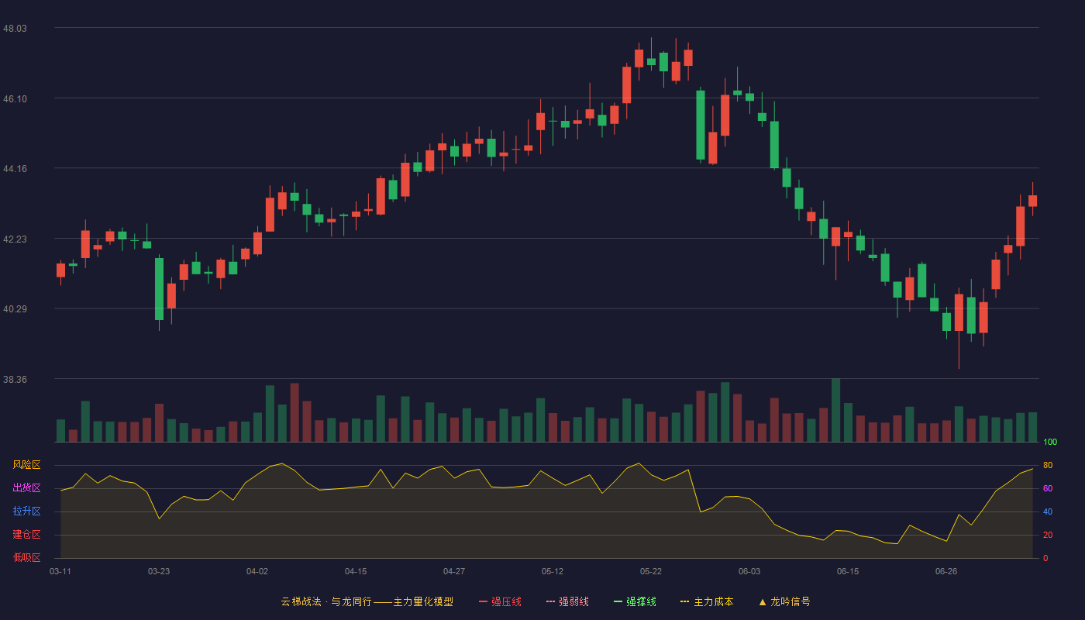Screen dimensions: 1085x620
Task: Click the tallest green volume bar near 06-15
Action: click(x=835, y=410)
